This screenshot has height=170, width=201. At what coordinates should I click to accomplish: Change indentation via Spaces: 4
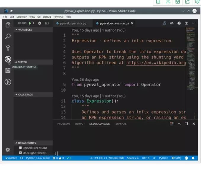tap(133, 158)
